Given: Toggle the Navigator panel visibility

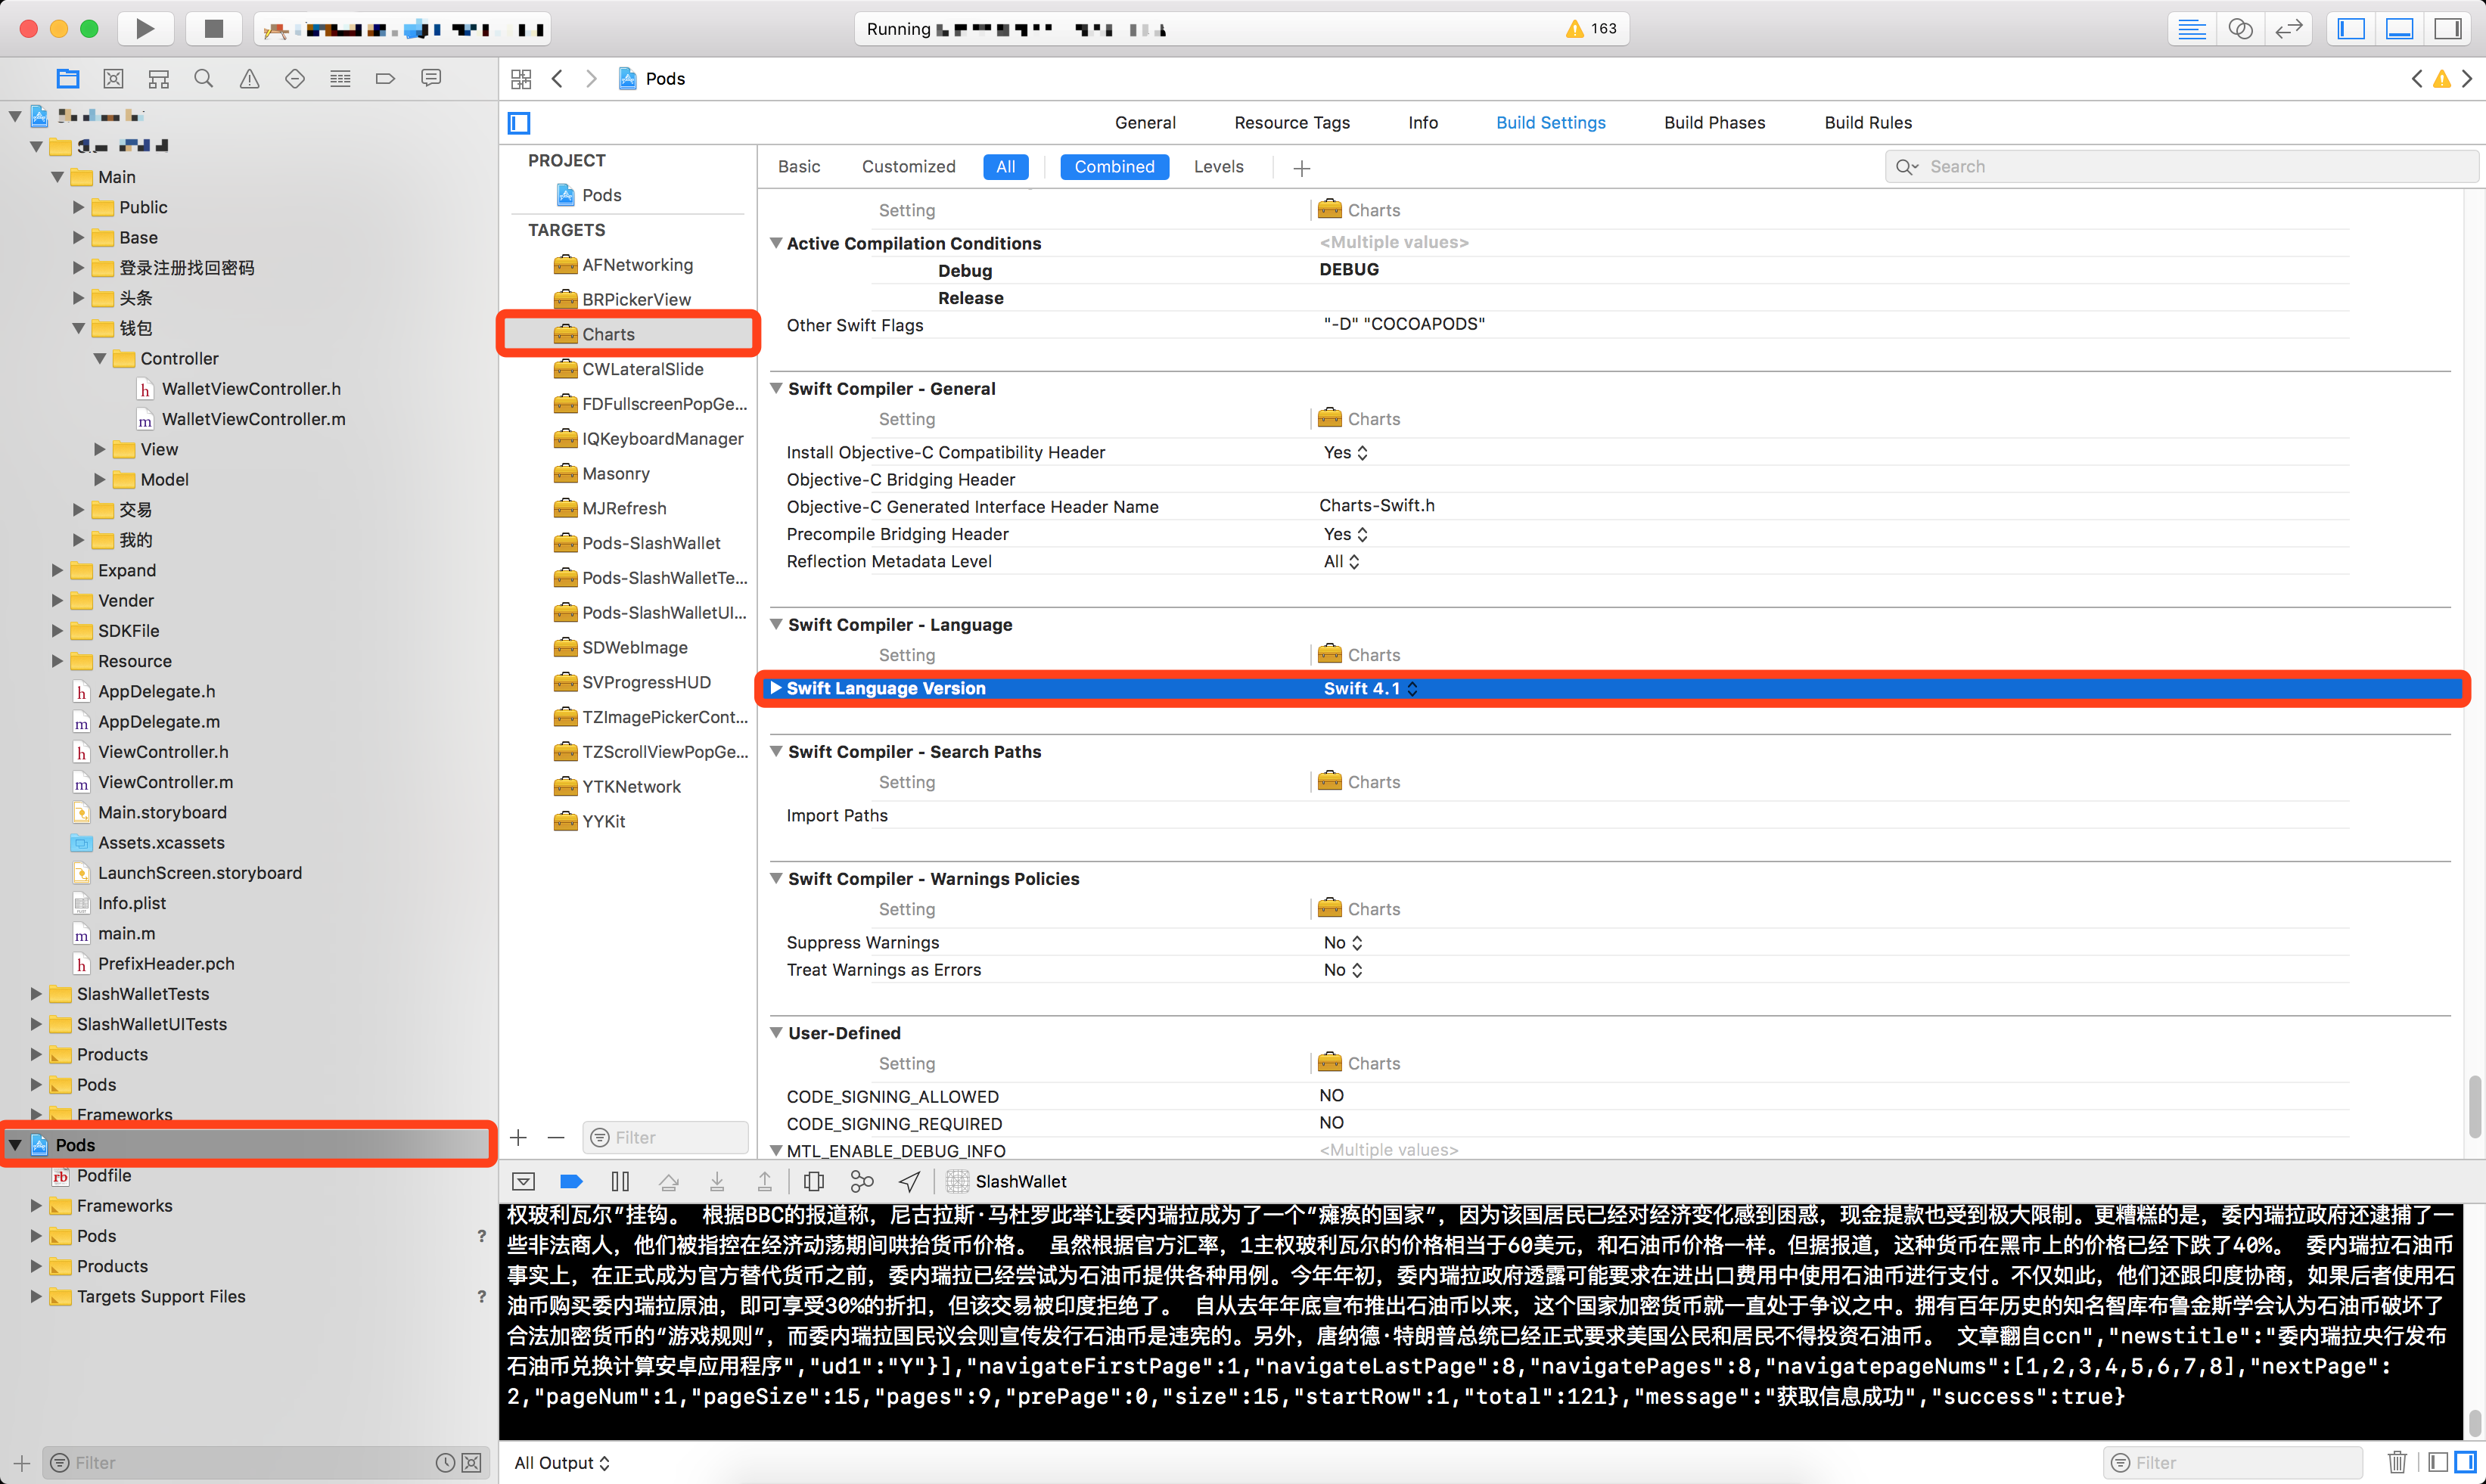Looking at the screenshot, I should [2351, 28].
